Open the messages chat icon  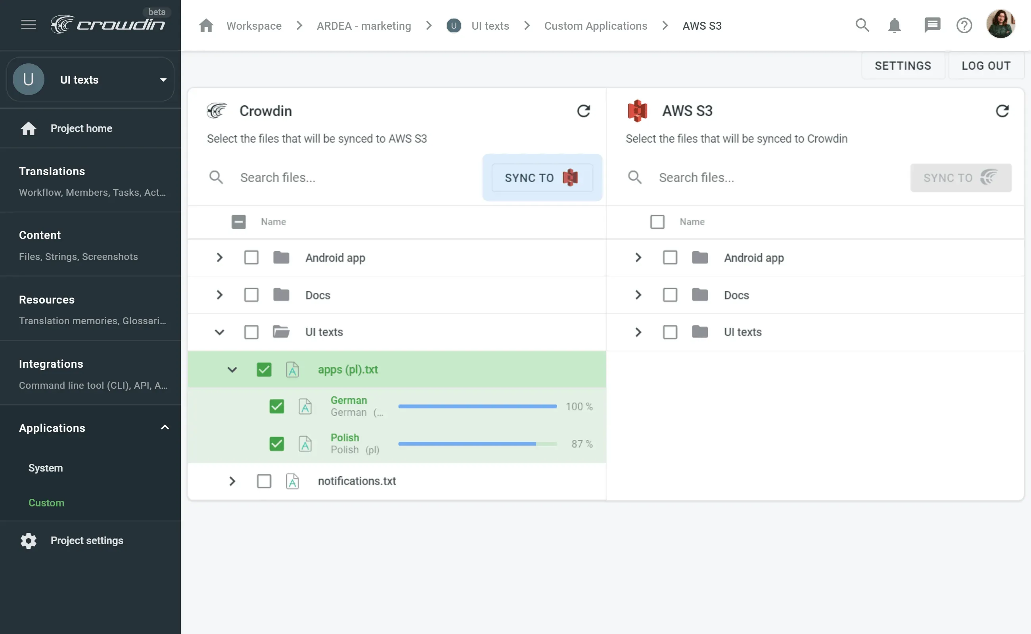932,25
